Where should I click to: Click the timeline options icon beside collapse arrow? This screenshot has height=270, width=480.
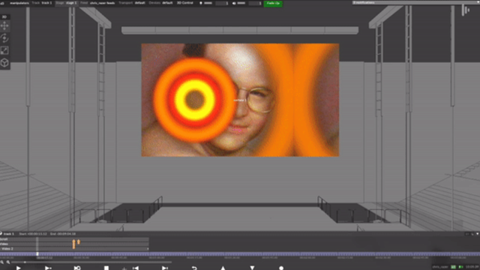[x=472, y=234]
